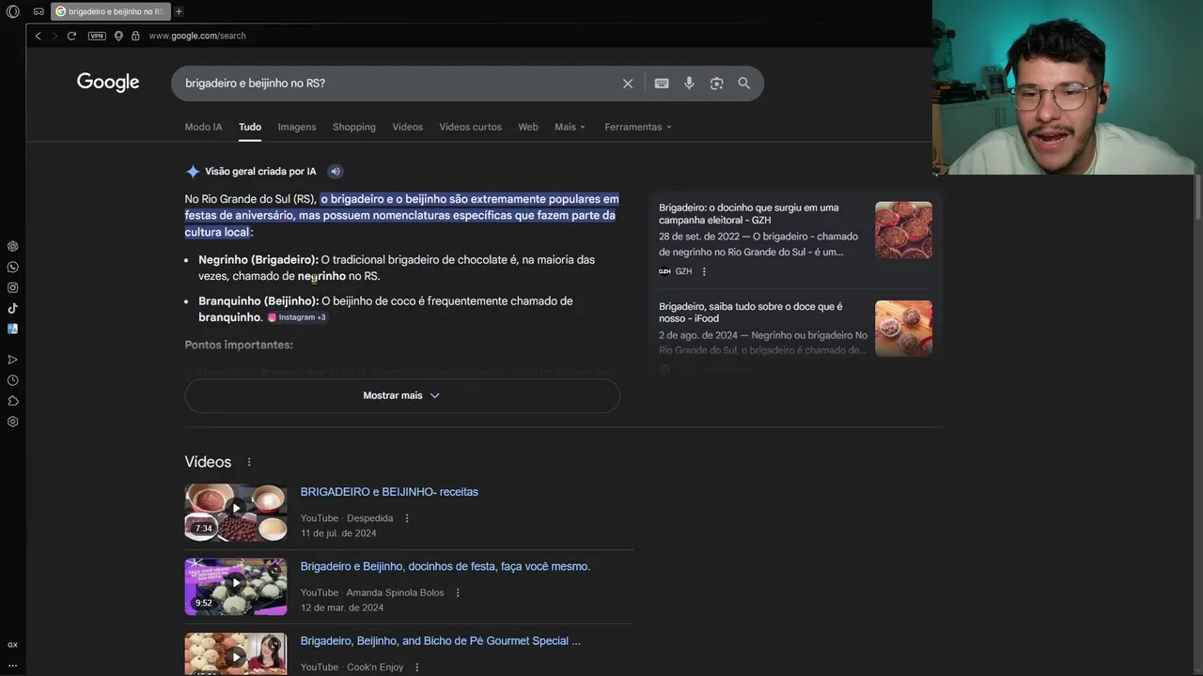Listen to AI overview speaker icon
This screenshot has width=1203, height=676.
tap(336, 172)
